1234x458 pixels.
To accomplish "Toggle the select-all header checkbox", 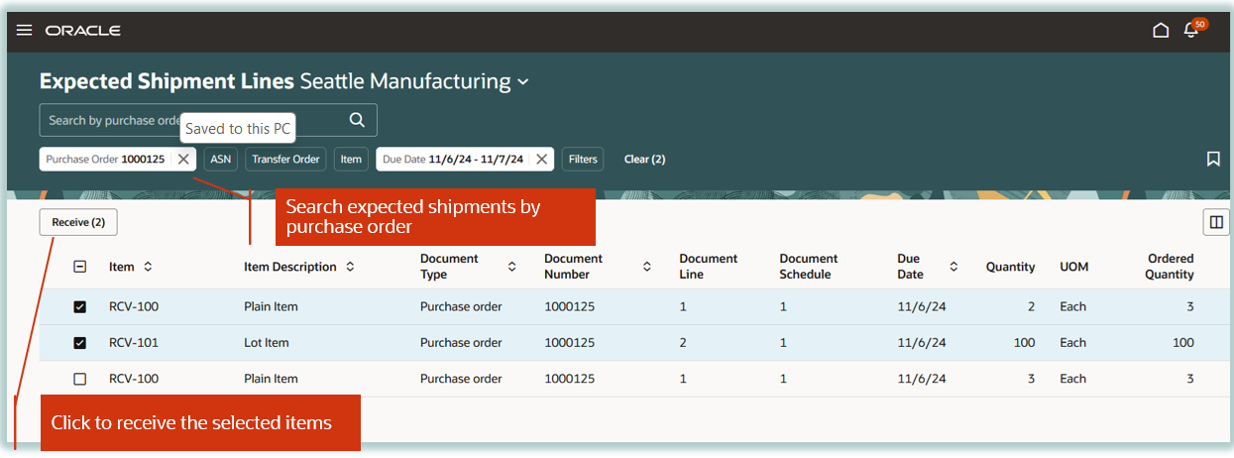I will [80, 267].
